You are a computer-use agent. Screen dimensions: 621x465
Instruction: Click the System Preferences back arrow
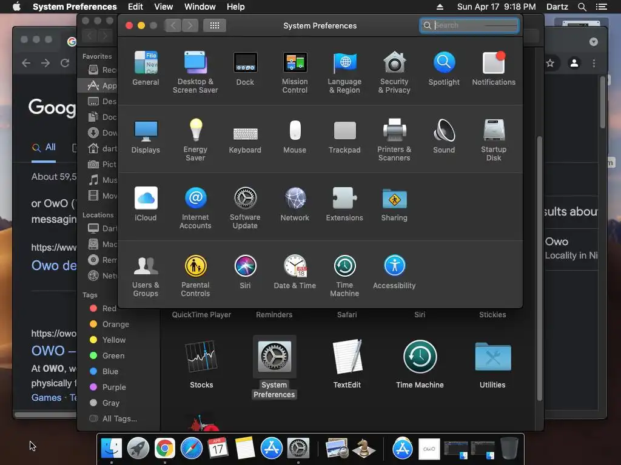(173, 25)
